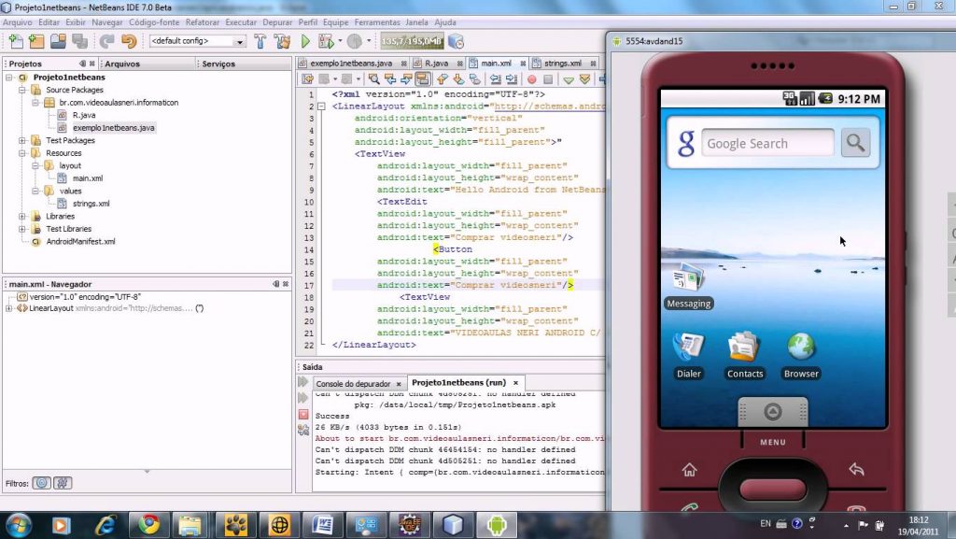Collapse the layout folder node
Image resolution: width=956 pixels, height=539 pixels.
coord(35,166)
